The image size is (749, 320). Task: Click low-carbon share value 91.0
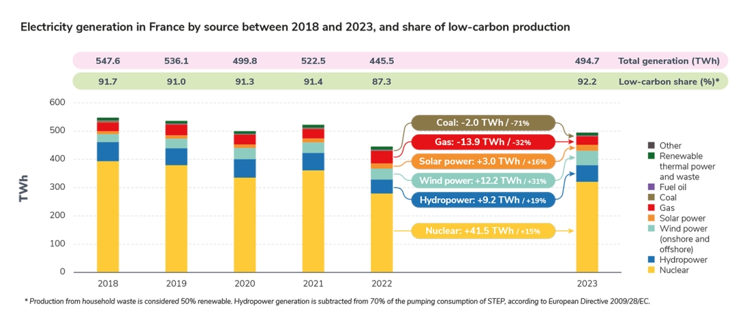pos(177,82)
